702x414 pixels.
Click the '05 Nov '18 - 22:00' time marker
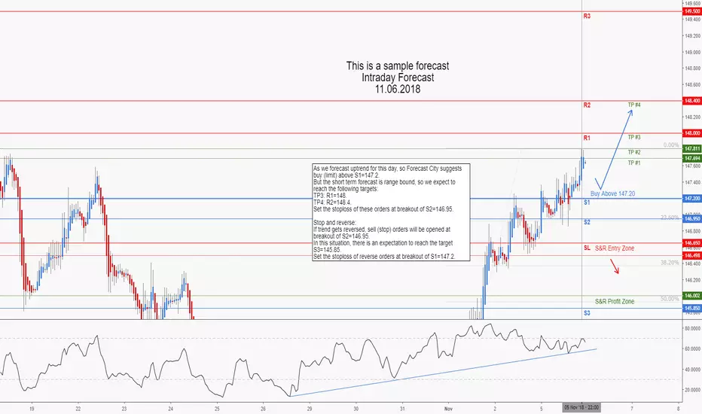point(581,407)
